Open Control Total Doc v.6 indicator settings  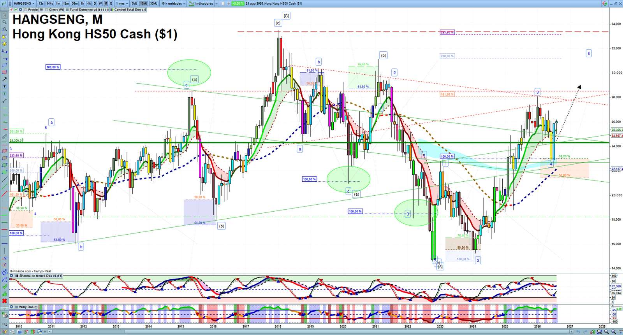(x=128, y=10)
